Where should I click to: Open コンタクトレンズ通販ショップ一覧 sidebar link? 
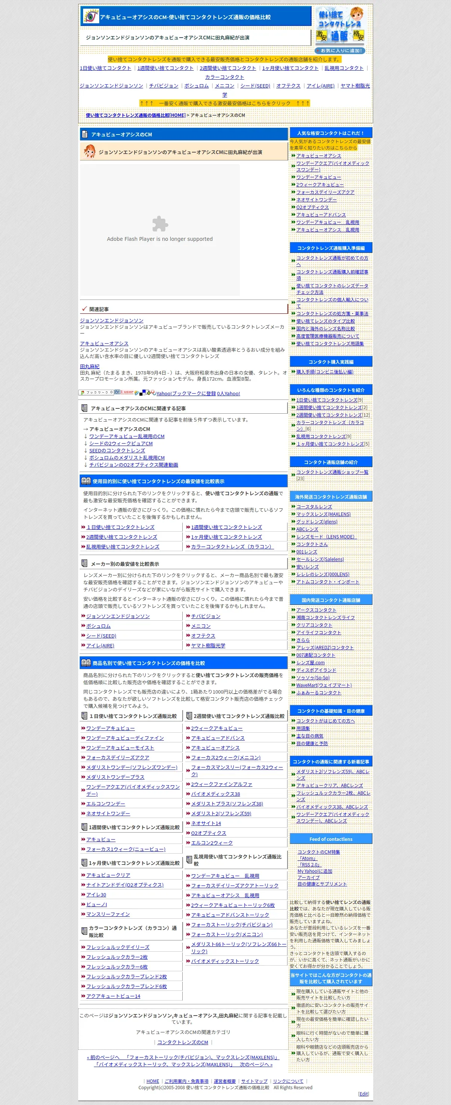point(332,472)
